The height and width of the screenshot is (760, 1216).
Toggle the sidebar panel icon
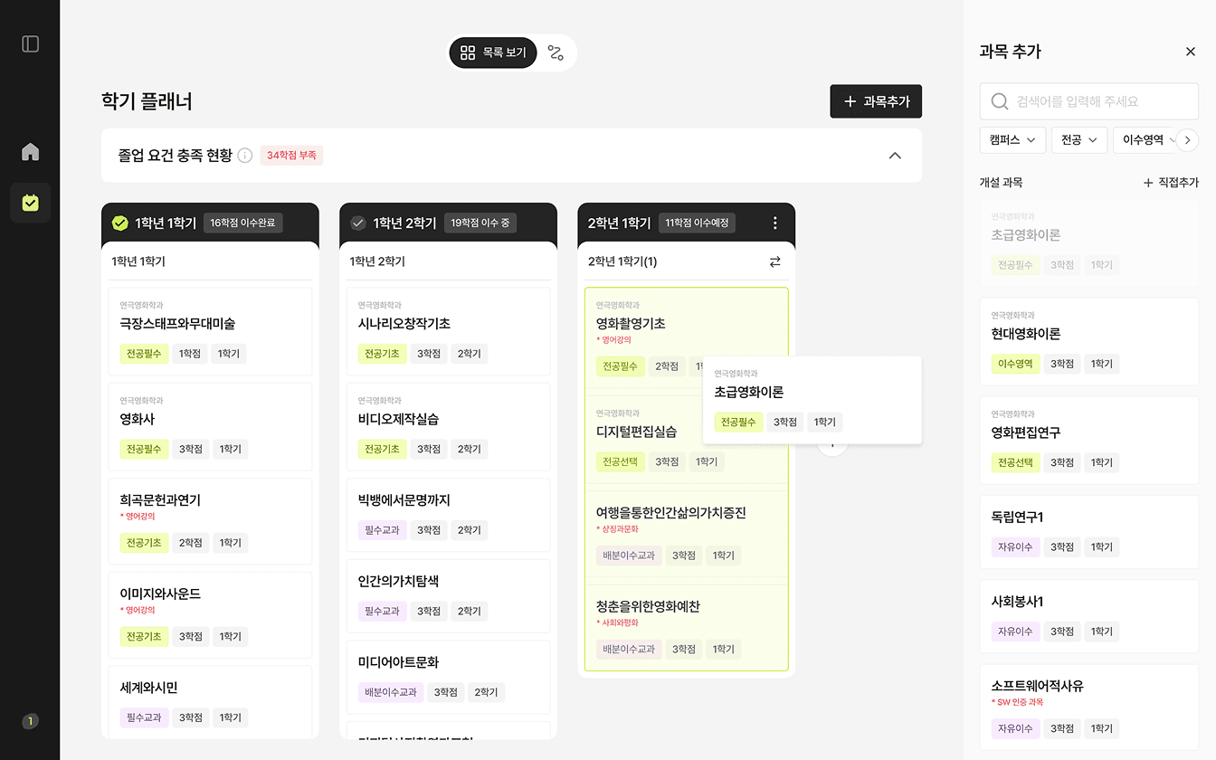(x=30, y=43)
